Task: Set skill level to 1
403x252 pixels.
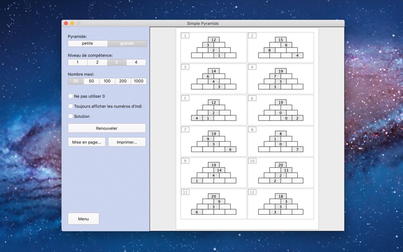Action: [78, 62]
